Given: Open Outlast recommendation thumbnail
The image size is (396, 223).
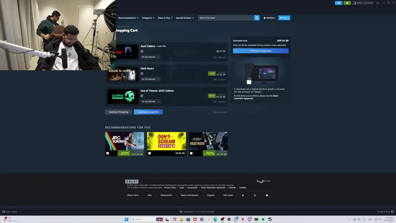Looking at the screenshot, I should 208,144.
